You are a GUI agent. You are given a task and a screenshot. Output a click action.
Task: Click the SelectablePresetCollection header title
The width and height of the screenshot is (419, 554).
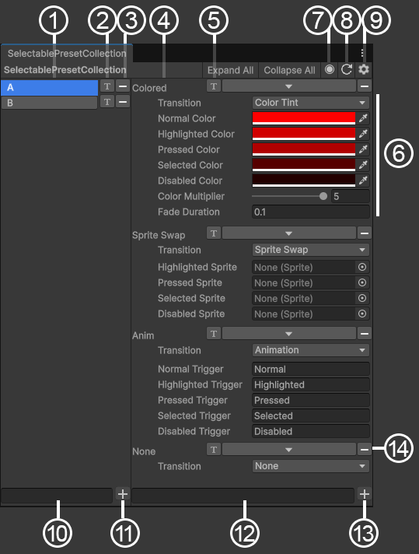point(65,70)
